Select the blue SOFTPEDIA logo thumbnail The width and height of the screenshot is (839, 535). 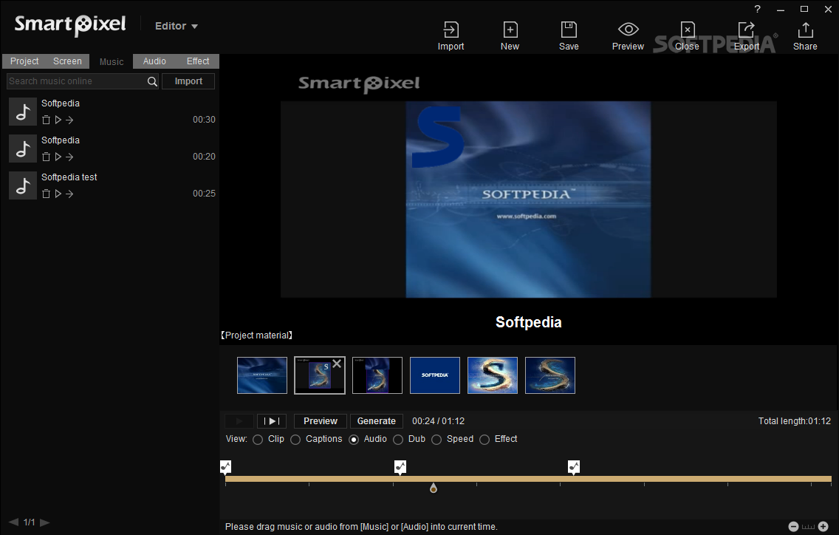click(x=435, y=375)
